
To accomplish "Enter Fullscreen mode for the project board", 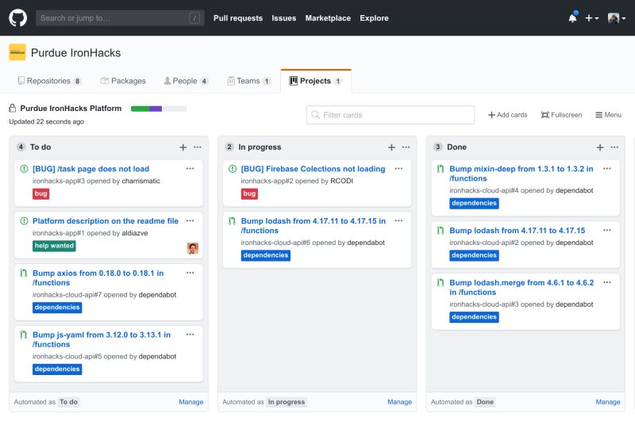I will [x=561, y=115].
